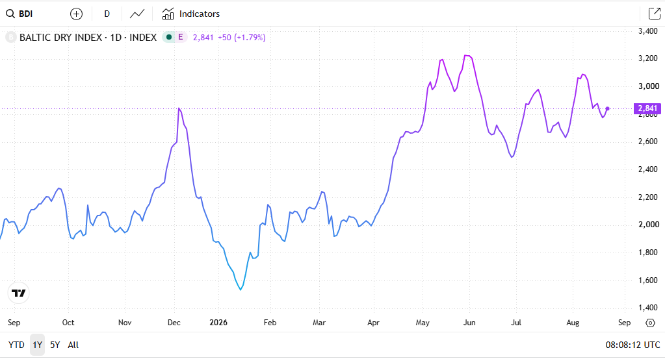The image size is (665, 359).
Task: Click the B symbol logo in legend
Action: pyautogui.click(x=10, y=37)
